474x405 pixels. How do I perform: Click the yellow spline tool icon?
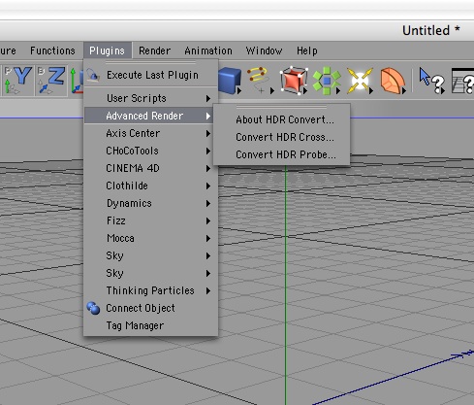260,80
